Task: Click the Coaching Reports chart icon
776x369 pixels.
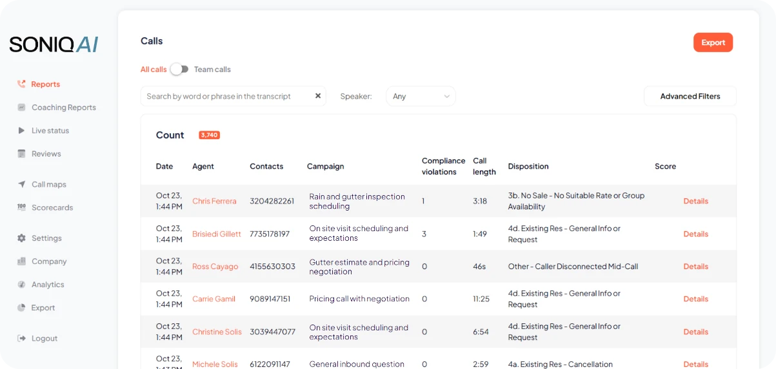Action: pyautogui.click(x=21, y=107)
